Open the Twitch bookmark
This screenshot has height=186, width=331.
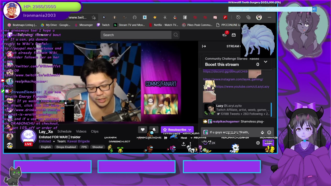coord(103,25)
